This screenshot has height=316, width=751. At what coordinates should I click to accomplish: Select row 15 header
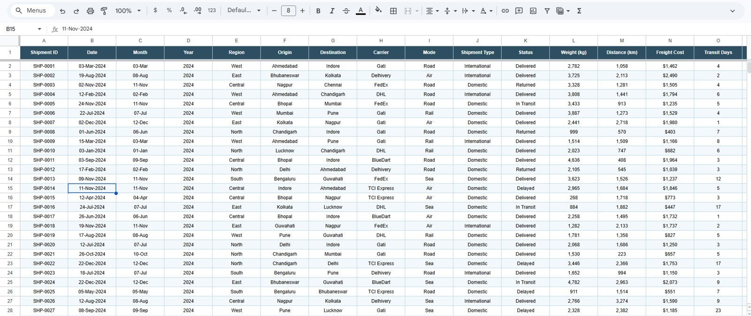pos(10,188)
